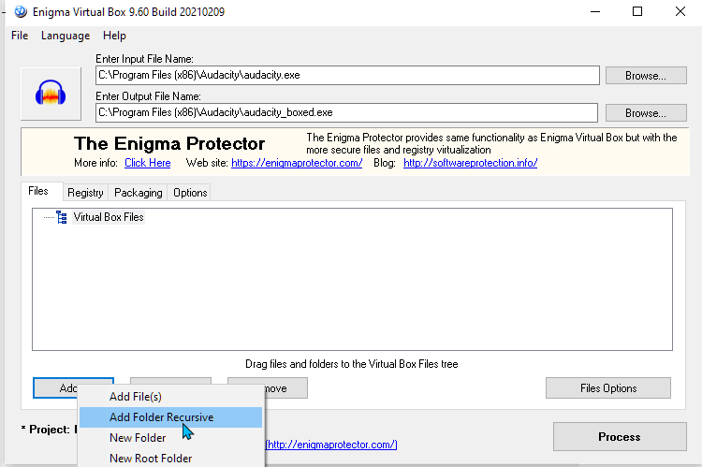Click inside the Output File Name field
This screenshot has height=467, width=702.
point(346,112)
